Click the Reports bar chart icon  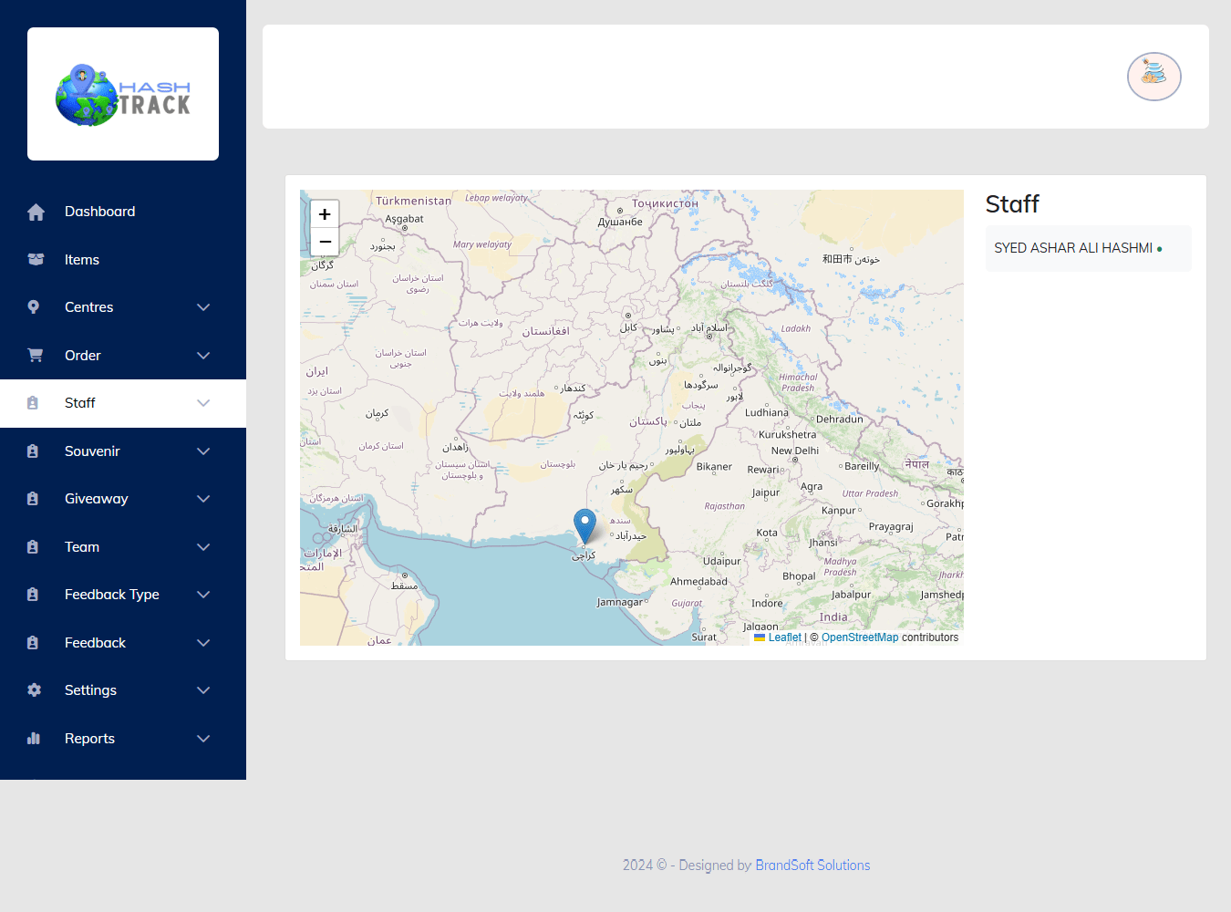pyautogui.click(x=34, y=739)
